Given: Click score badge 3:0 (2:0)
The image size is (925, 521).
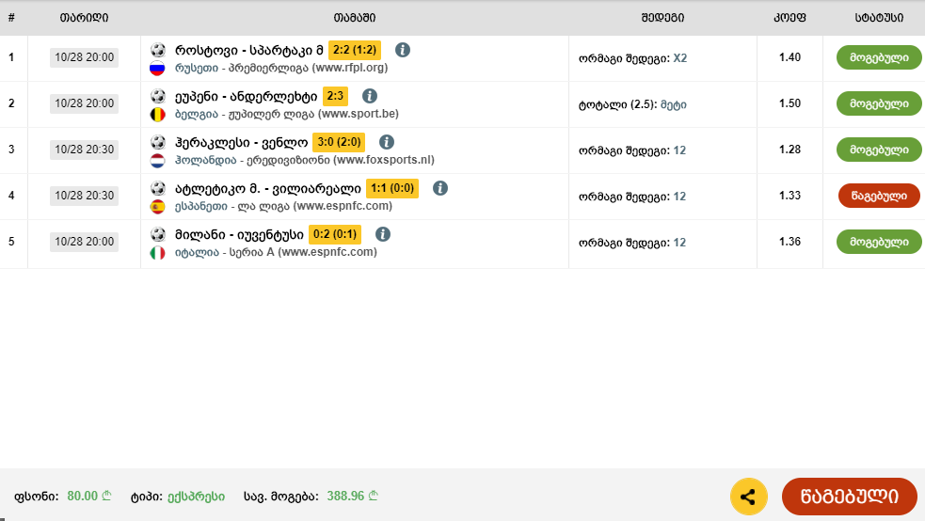Looking at the screenshot, I should pyautogui.click(x=339, y=142).
